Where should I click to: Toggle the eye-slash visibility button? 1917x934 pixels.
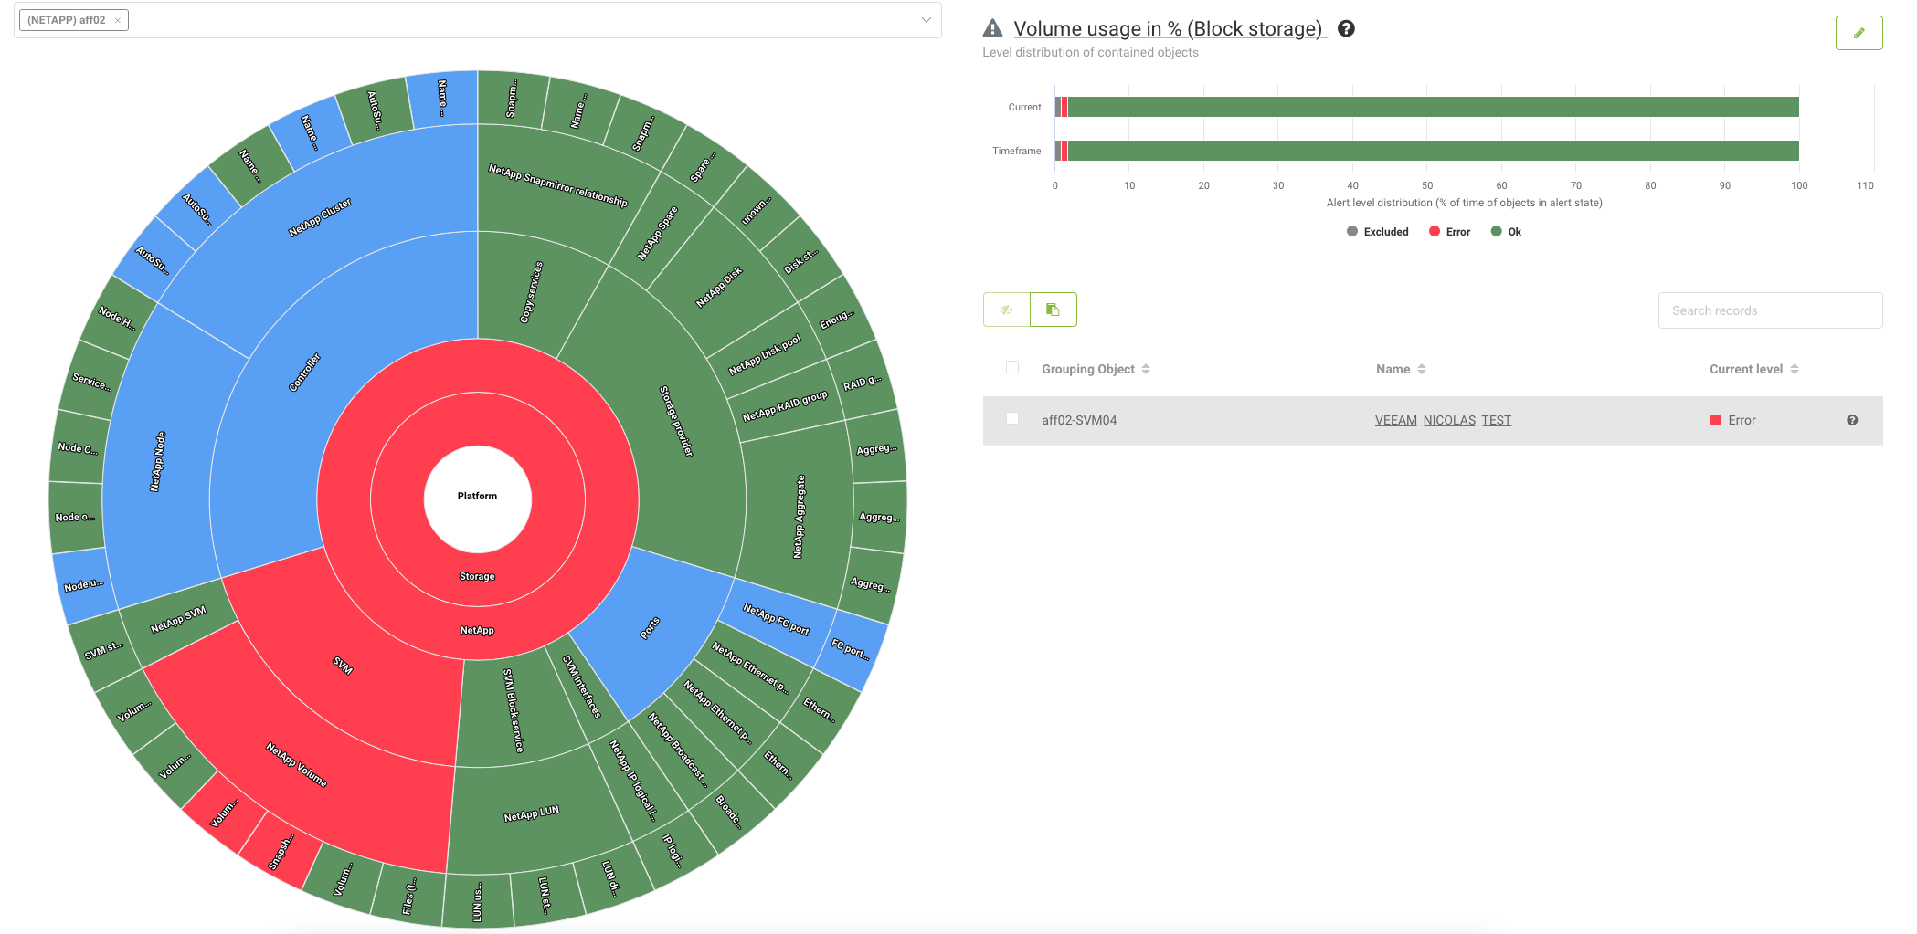[x=1006, y=310]
